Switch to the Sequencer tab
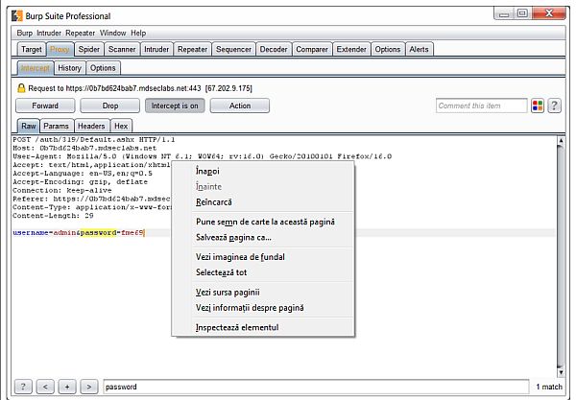The height and width of the screenshot is (400, 576). coord(233,49)
